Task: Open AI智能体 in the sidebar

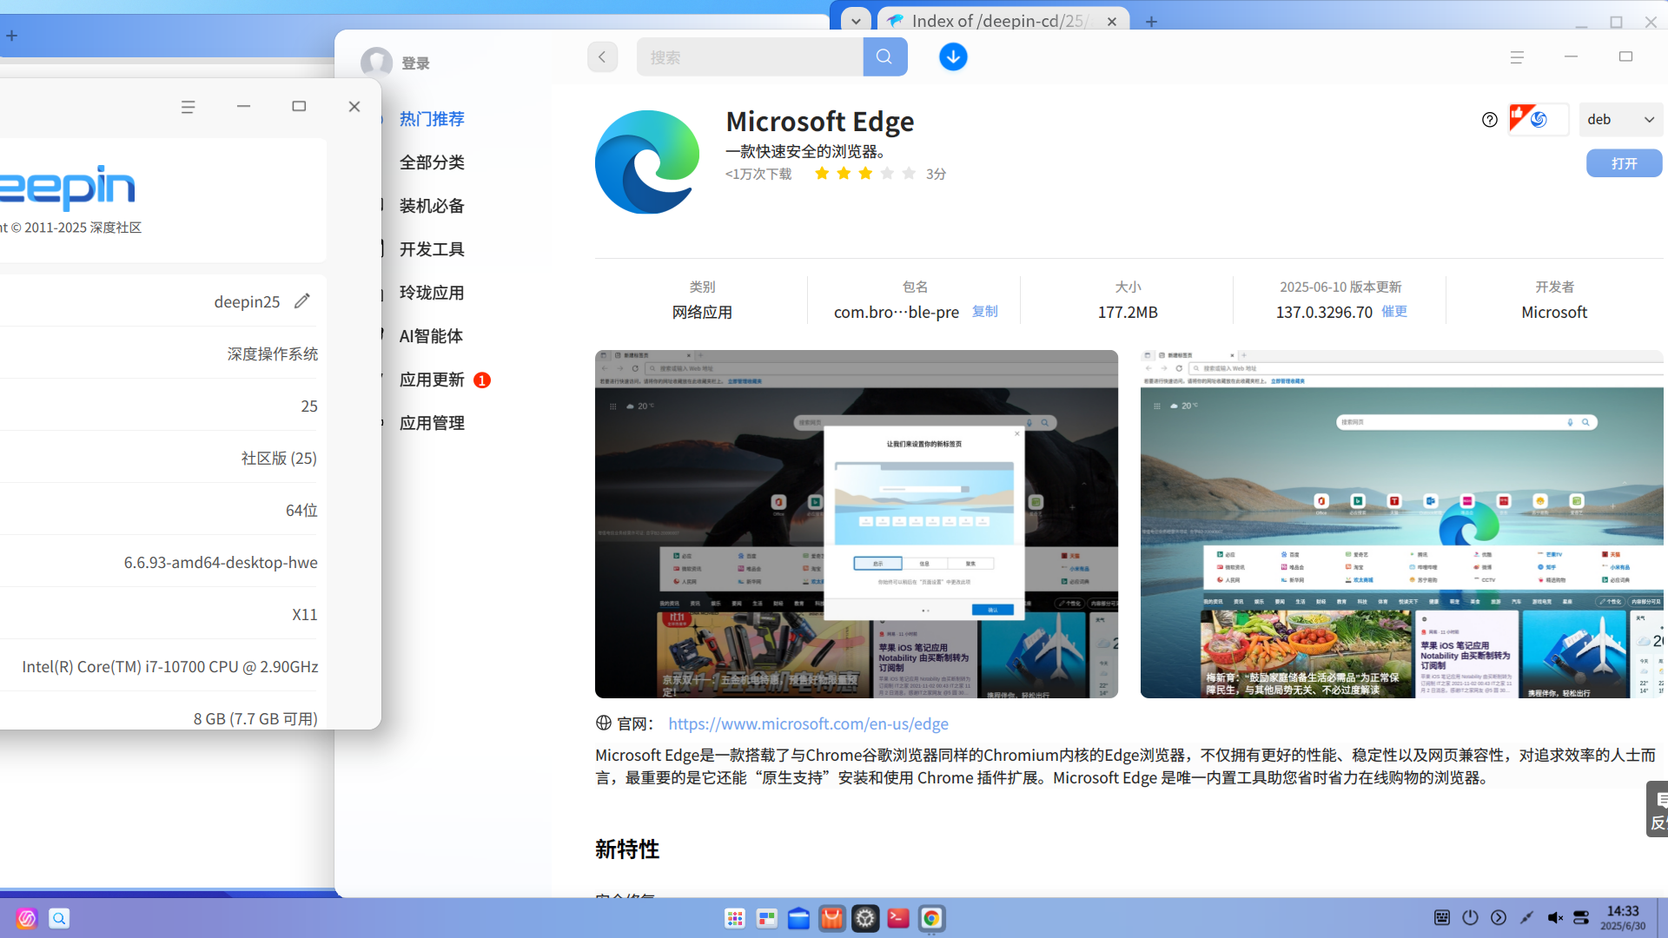Action: pyautogui.click(x=431, y=336)
